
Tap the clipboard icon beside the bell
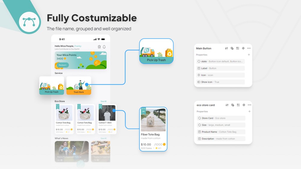pyautogui.click(x=99, y=47)
